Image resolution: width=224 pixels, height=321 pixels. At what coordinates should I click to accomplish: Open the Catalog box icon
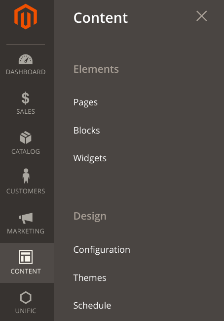click(x=26, y=138)
